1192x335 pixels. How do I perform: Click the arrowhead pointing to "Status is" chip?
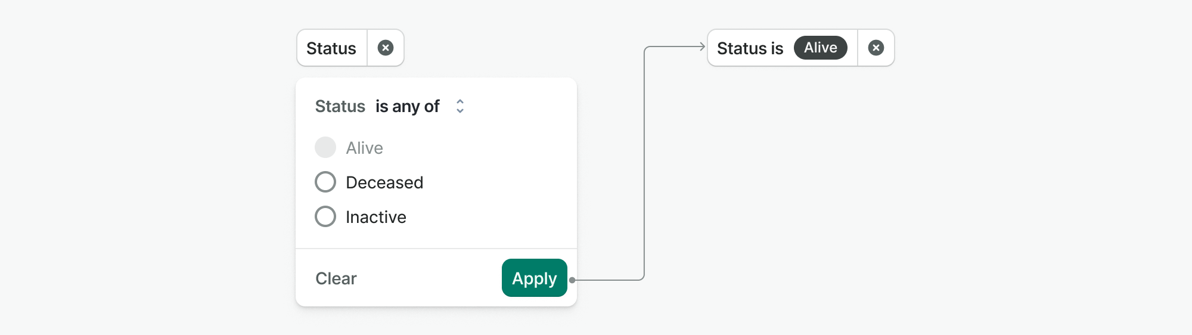(x=701, y=46)
